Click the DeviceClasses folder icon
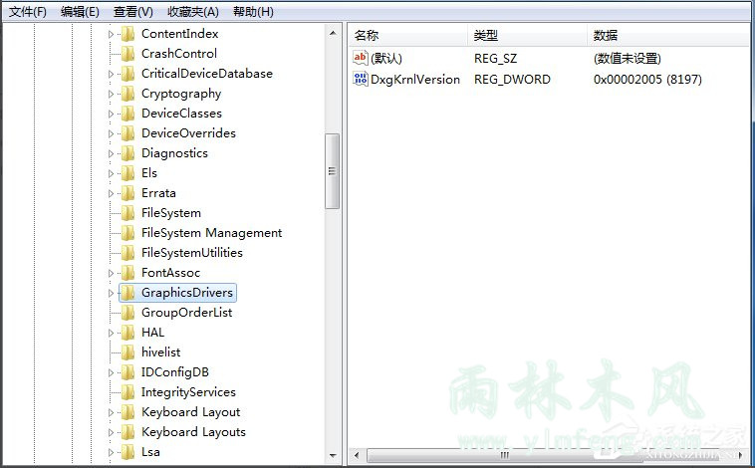Image resolution: width=755 pixels, height=468 pixels. click(x=127, y=114)
